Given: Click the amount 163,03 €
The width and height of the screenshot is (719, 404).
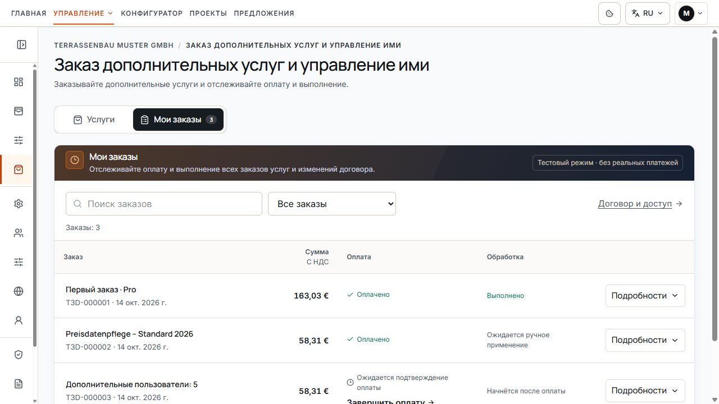Looking at the screenshot, I should coord(311,296).
